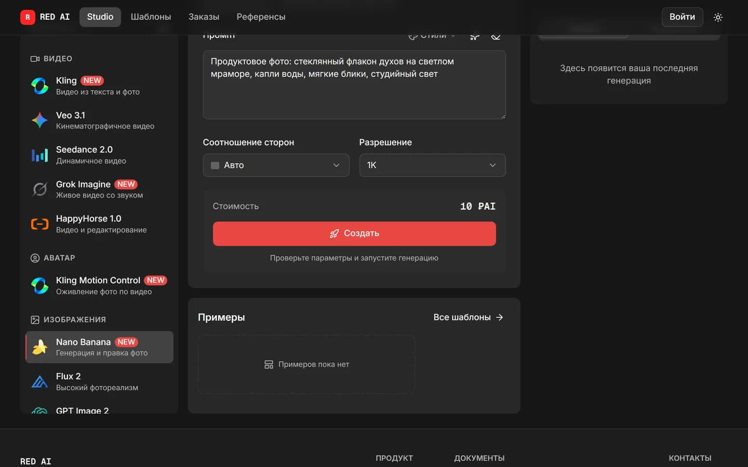Click the Стоимость label

(x=235, y=206)
